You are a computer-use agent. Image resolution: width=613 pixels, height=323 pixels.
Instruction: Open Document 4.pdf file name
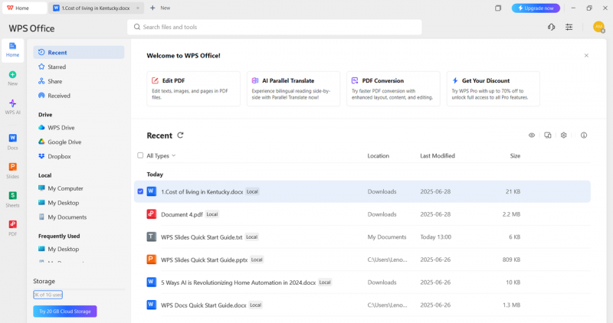click(182, 214)
